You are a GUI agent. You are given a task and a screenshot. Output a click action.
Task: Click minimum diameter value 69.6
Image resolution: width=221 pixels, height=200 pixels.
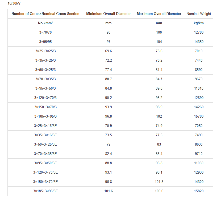click(109, 51)
